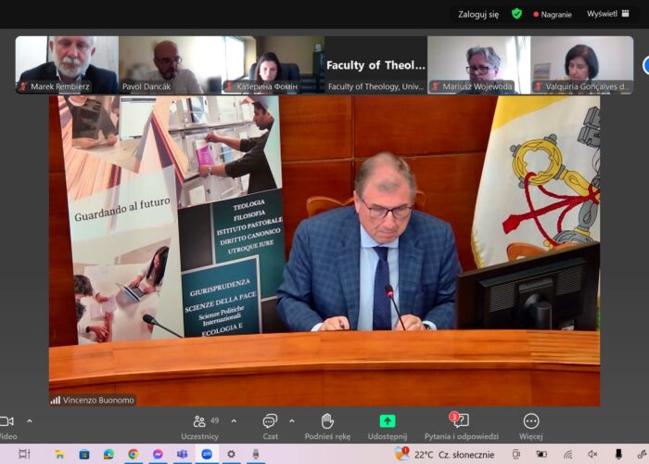Open the Wyświetl view menu
649x464 pixels.
pyautogui.click(x=602, y=14)
